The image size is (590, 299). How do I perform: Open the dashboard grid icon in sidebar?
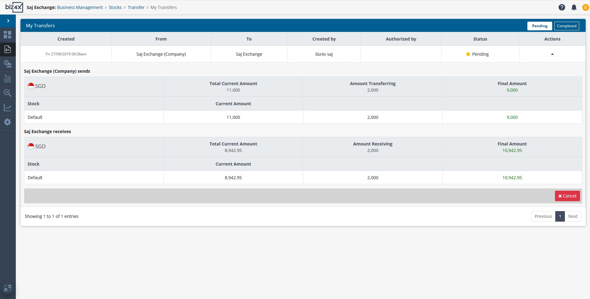[7, 35]
